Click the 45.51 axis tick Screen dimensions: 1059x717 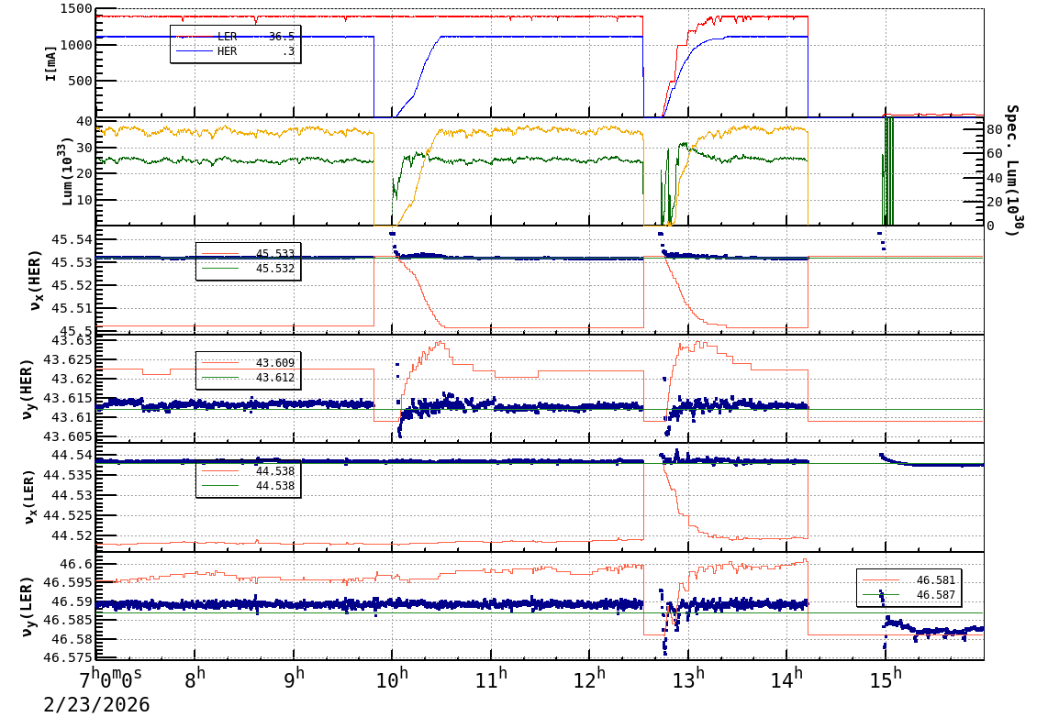(x=72, y=308)
